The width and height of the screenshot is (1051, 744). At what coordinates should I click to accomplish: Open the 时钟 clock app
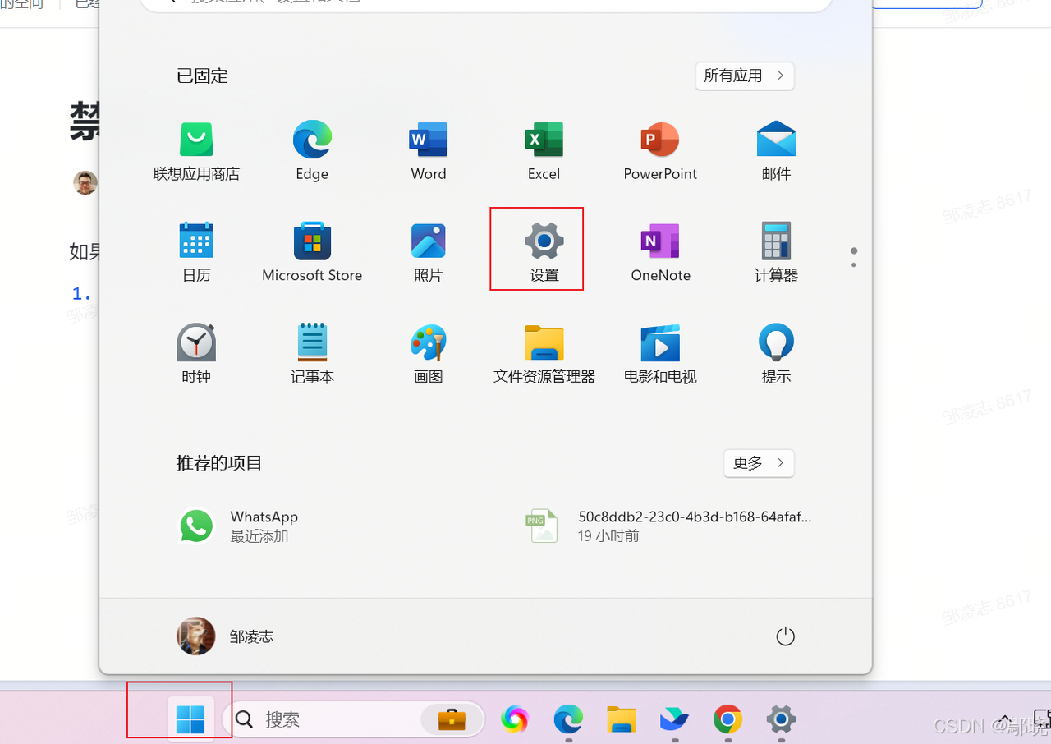pos(196,354)
